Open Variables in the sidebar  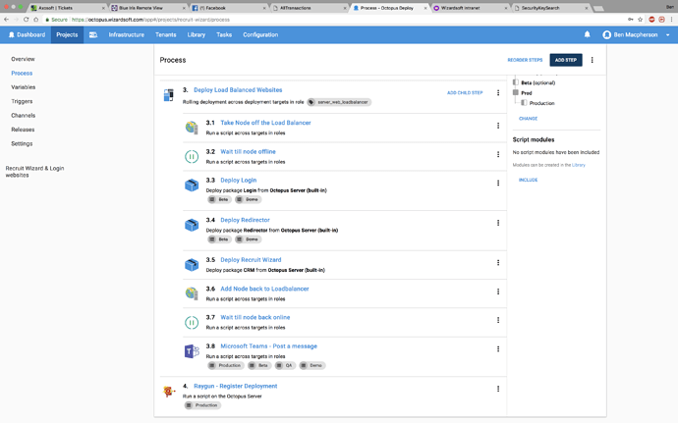24,87
